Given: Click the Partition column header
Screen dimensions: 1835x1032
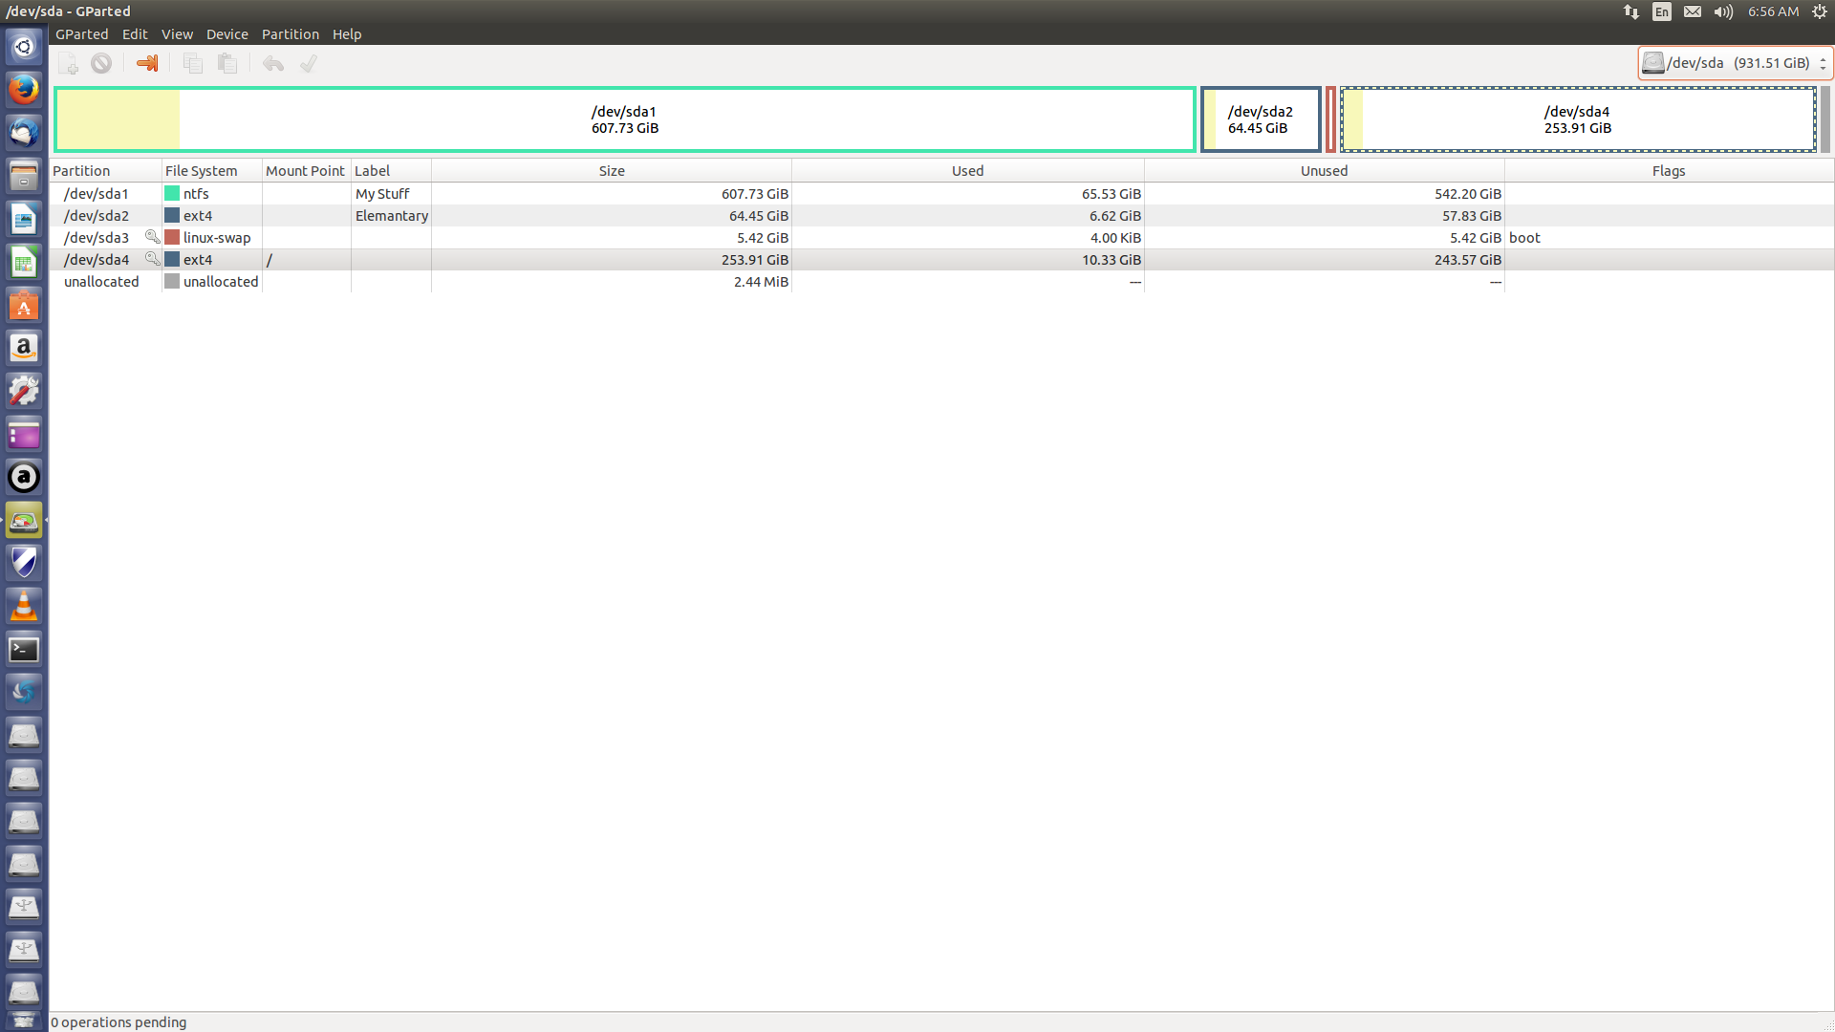Looking at the screenshot, I should (x=106, y=171).
